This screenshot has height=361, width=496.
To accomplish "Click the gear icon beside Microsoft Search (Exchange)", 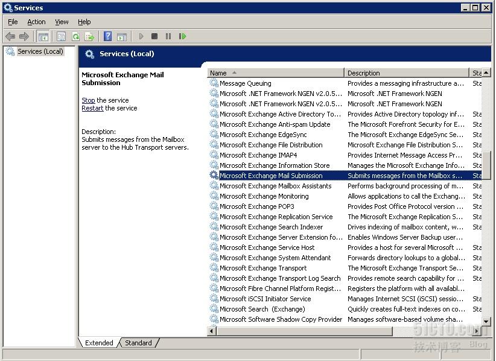I will click(x=214, y=309).
